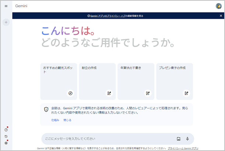
Task: Click pencil icon on プレゼン骨子の作成 card
Action: click(x=186, y=93)
